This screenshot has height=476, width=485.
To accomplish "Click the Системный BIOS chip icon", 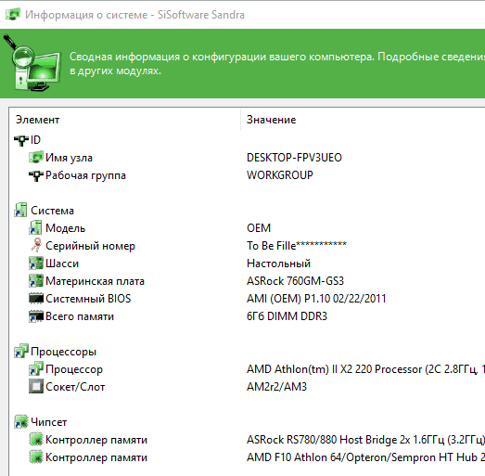I will coord(36,299).
